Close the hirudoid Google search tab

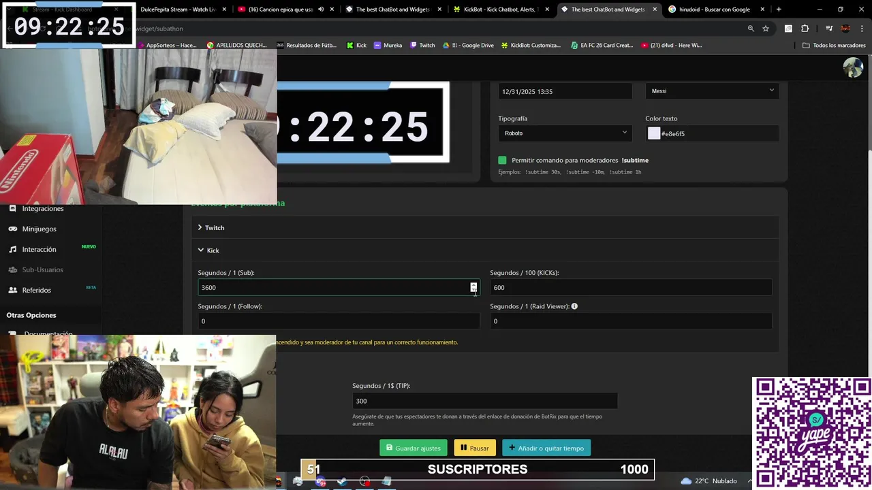[x=762, y=10]
